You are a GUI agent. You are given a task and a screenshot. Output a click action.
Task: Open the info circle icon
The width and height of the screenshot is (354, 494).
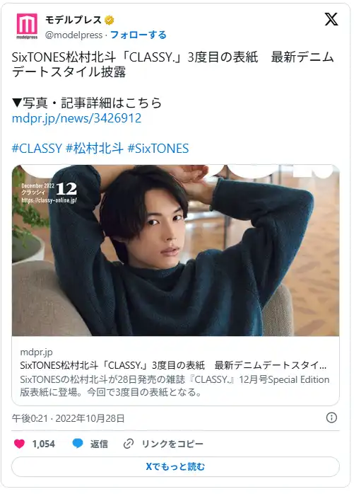331,418
